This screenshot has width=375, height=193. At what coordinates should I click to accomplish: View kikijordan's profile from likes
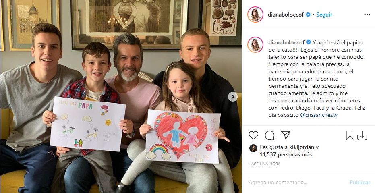coord(302,147)
